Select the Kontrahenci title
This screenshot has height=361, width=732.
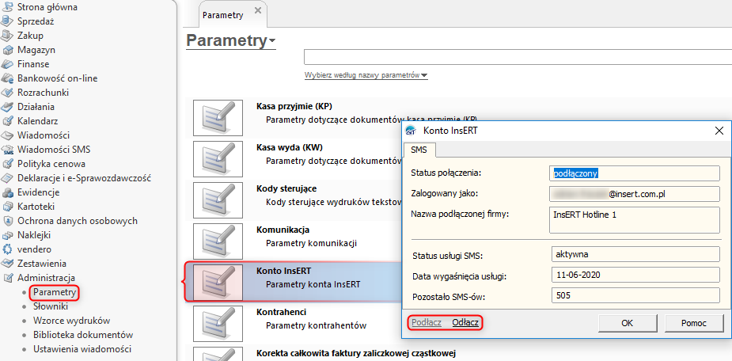pyautogui.click(x=282, y=312)
